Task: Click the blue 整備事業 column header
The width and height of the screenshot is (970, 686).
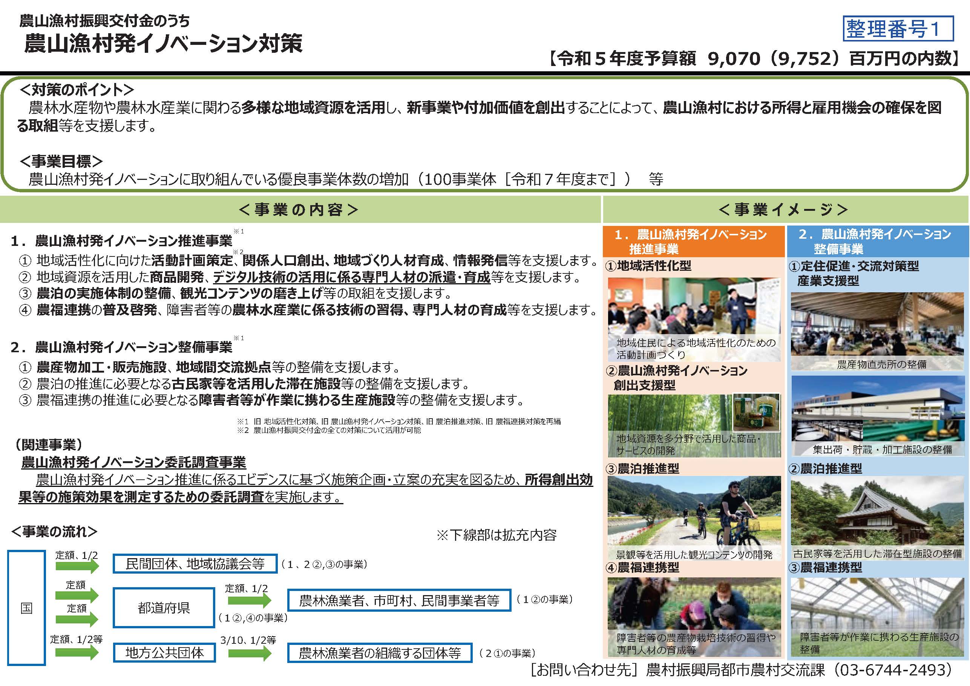Action: [878, 241]
